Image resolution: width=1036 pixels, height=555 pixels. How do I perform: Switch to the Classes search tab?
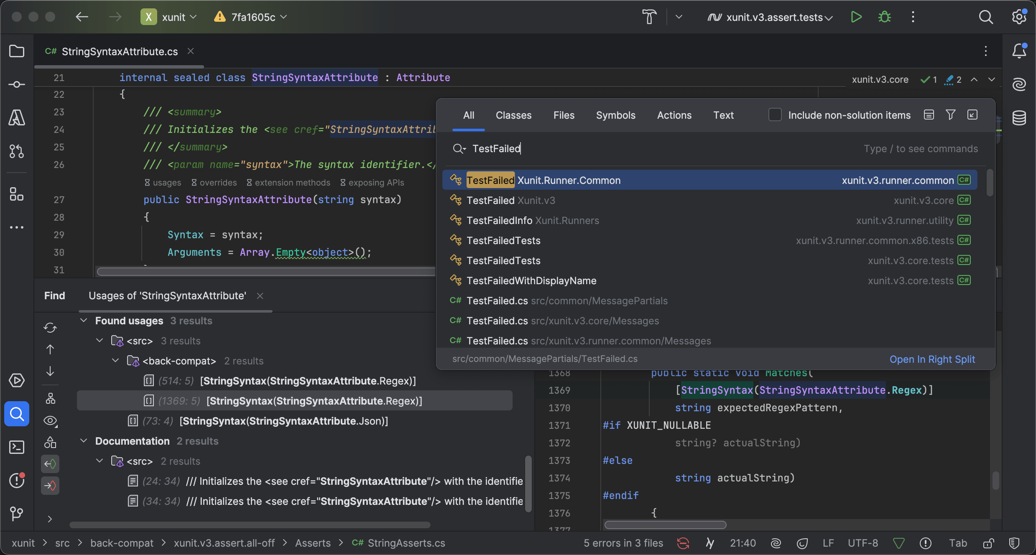tap(513, 115)
